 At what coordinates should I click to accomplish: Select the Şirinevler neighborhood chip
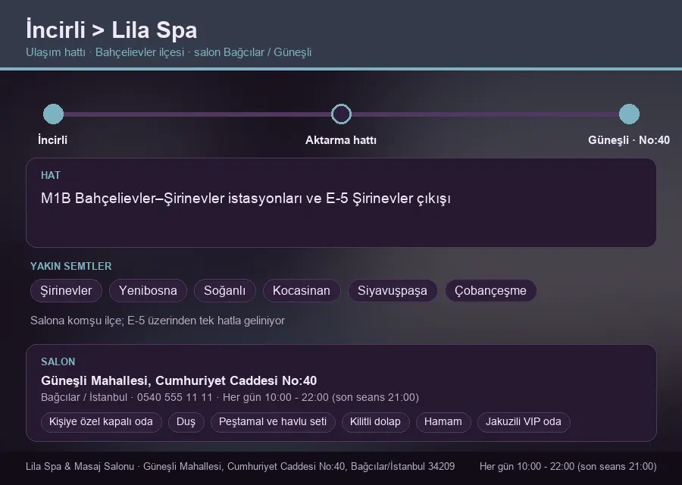click(x=66, y=290)
